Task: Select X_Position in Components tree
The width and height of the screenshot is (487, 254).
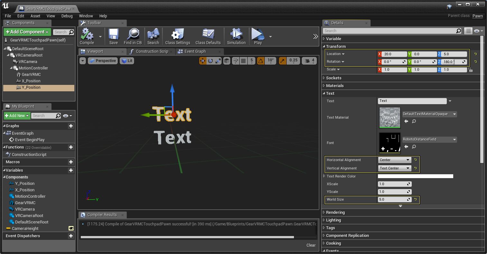Action: pyautogui.click(x=31, y=81)
